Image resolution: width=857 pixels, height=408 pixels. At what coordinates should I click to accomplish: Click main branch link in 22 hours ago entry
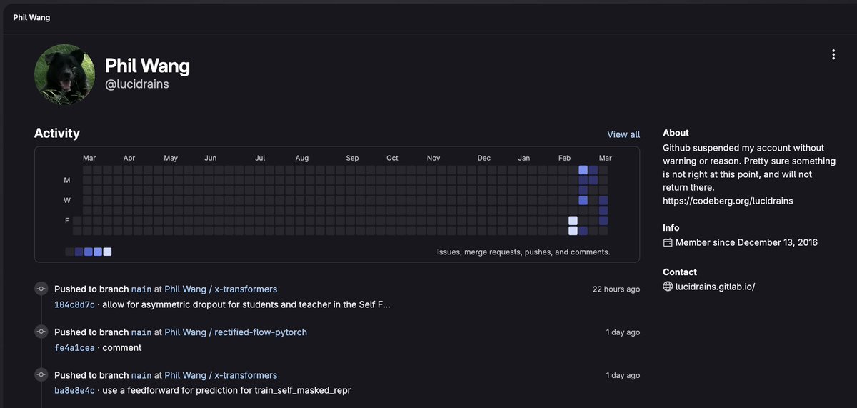click(x=141, y=289)
